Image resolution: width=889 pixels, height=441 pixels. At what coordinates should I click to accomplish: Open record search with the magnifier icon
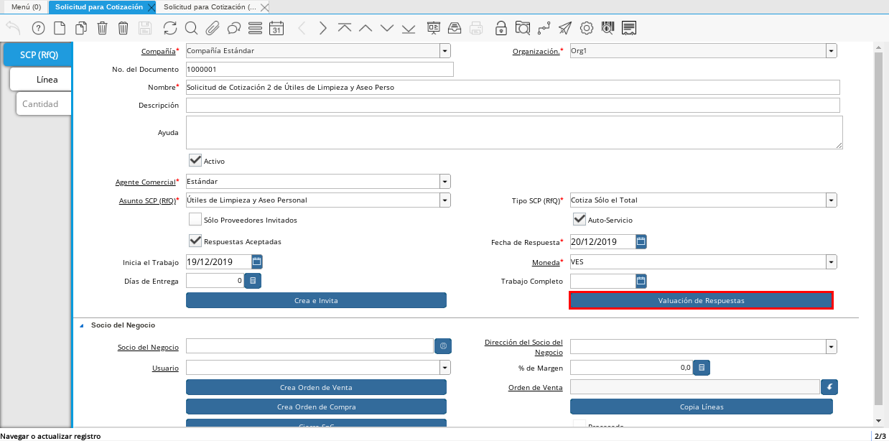click(x=191, y=28)
